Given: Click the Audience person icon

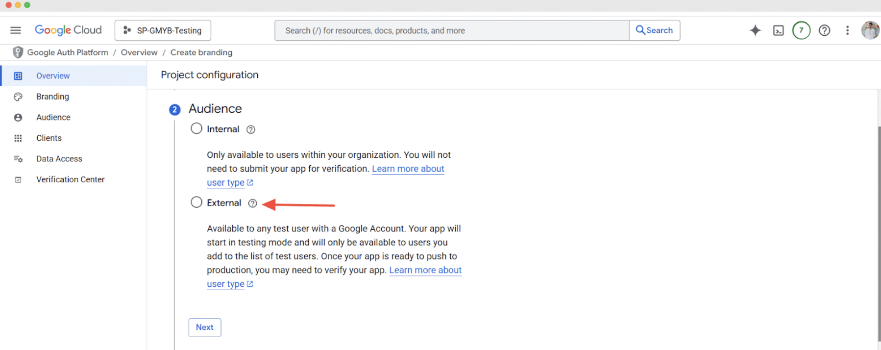Looking at the screenshot, I should (x=18, y=118).
